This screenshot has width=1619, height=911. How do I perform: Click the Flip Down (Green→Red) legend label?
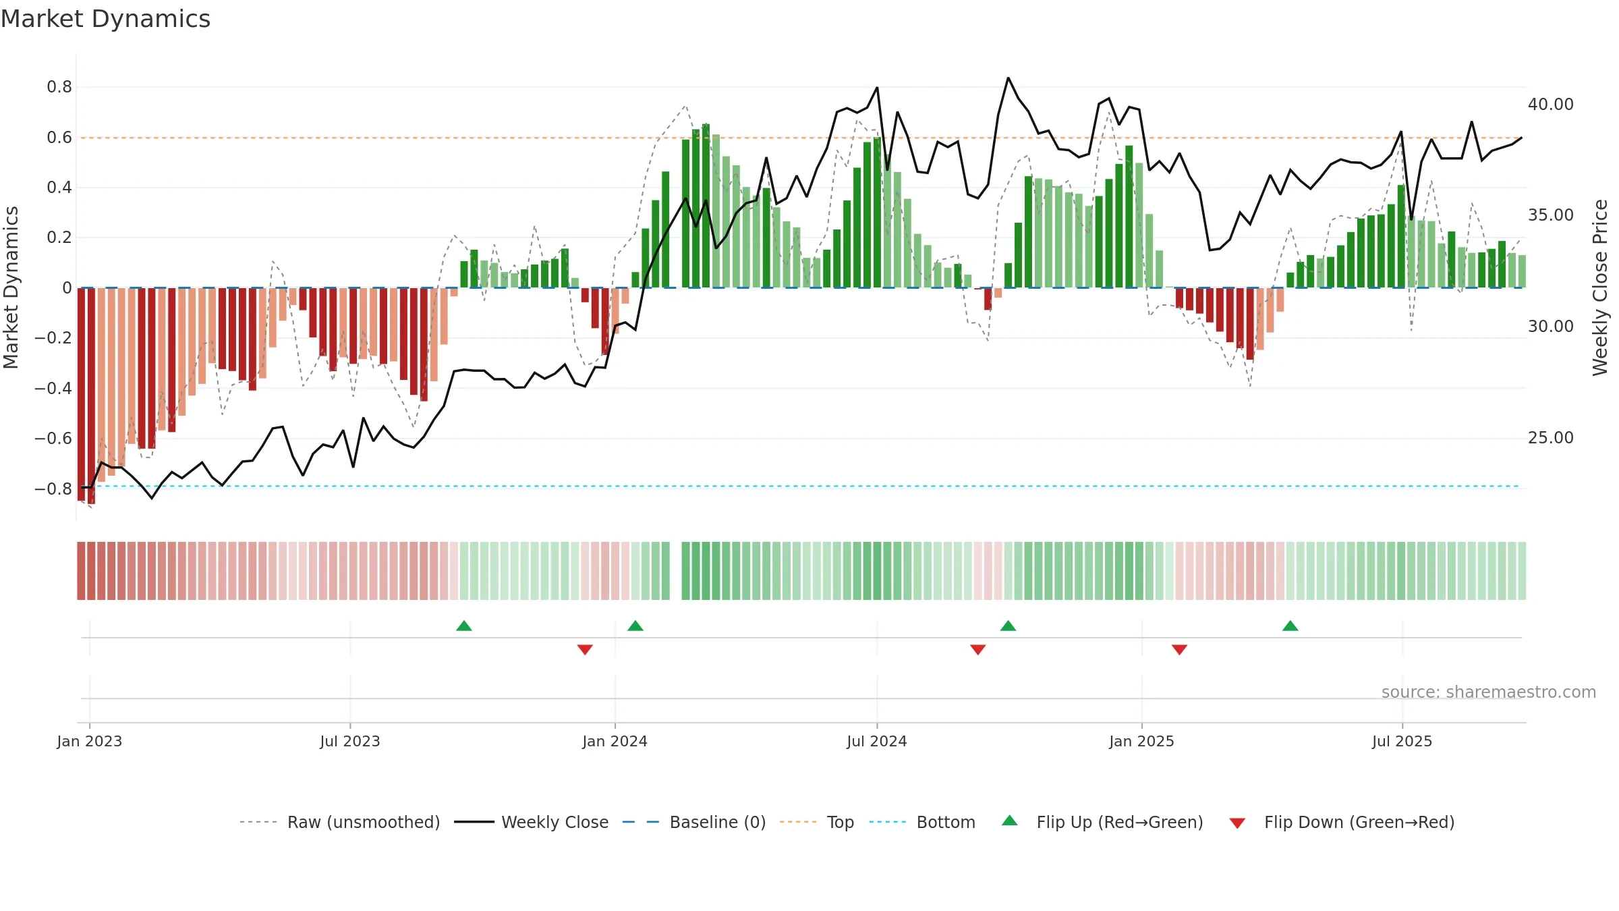coord(1359,822)
